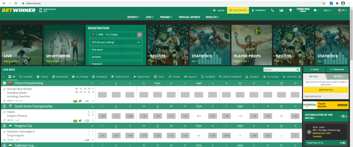Open +229 more markets for Hawks

pyautogui.click(x=87, y=120)
